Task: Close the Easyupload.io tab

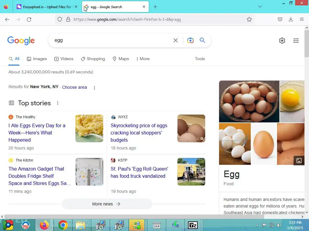Action: point(76,7)
